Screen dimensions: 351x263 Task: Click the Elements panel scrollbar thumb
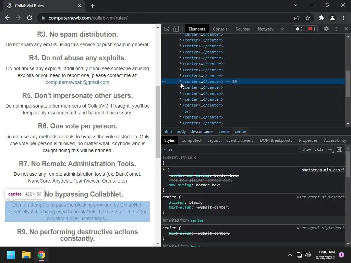(348, 84)
